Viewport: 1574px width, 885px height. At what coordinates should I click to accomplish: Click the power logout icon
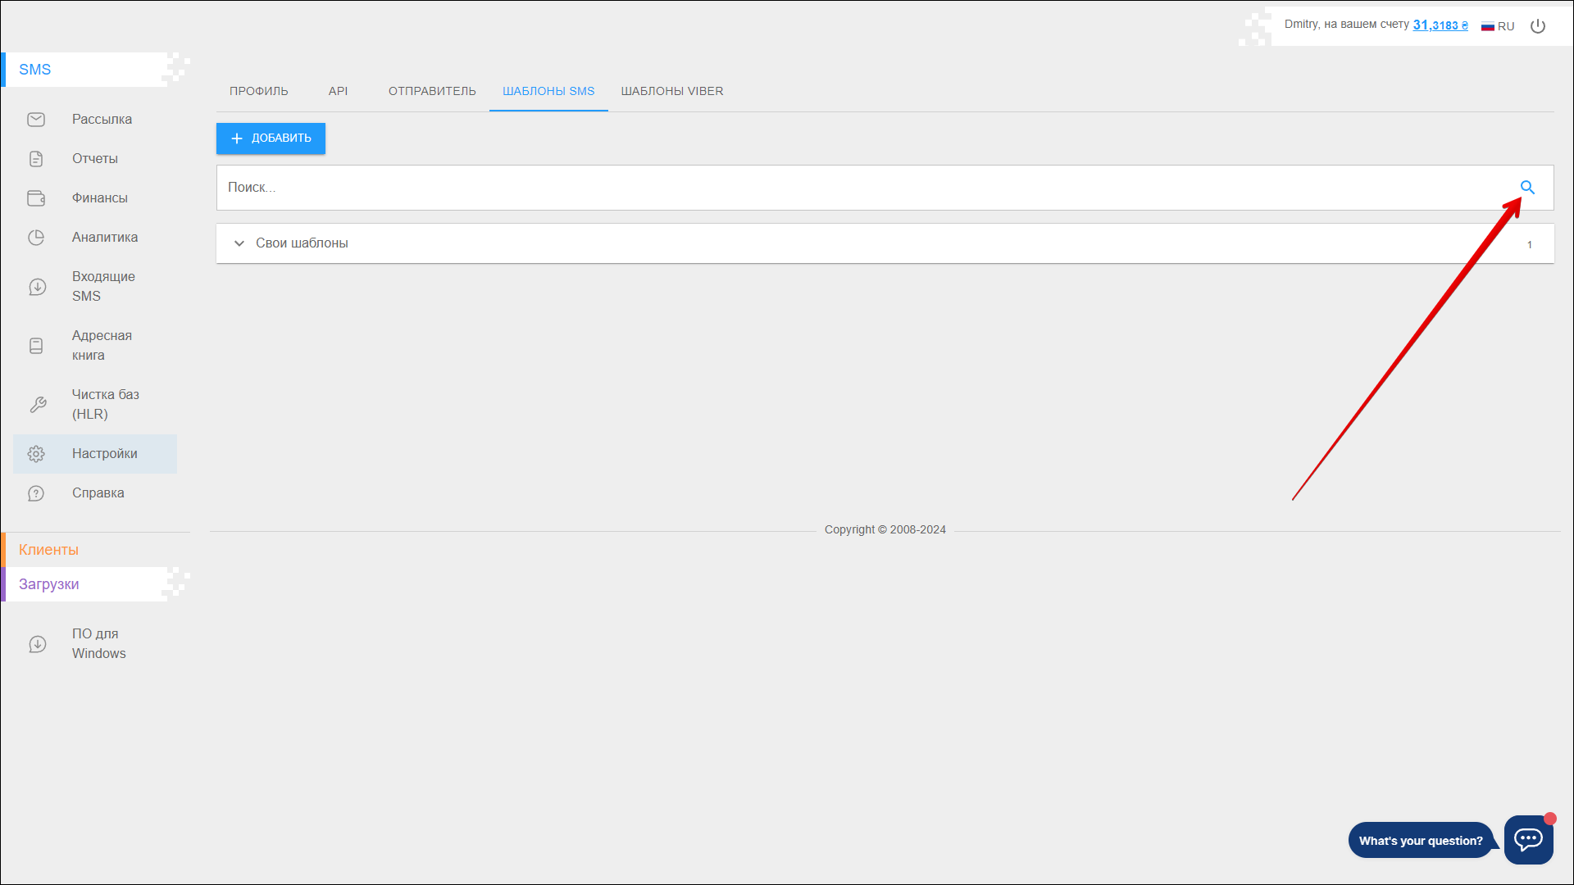1538,26
